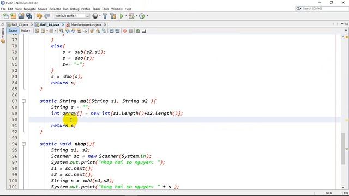Viewport: 349px width, 196px height.
Task: Close the Bai5_14.java tab
Action: (x=63, y=24)
